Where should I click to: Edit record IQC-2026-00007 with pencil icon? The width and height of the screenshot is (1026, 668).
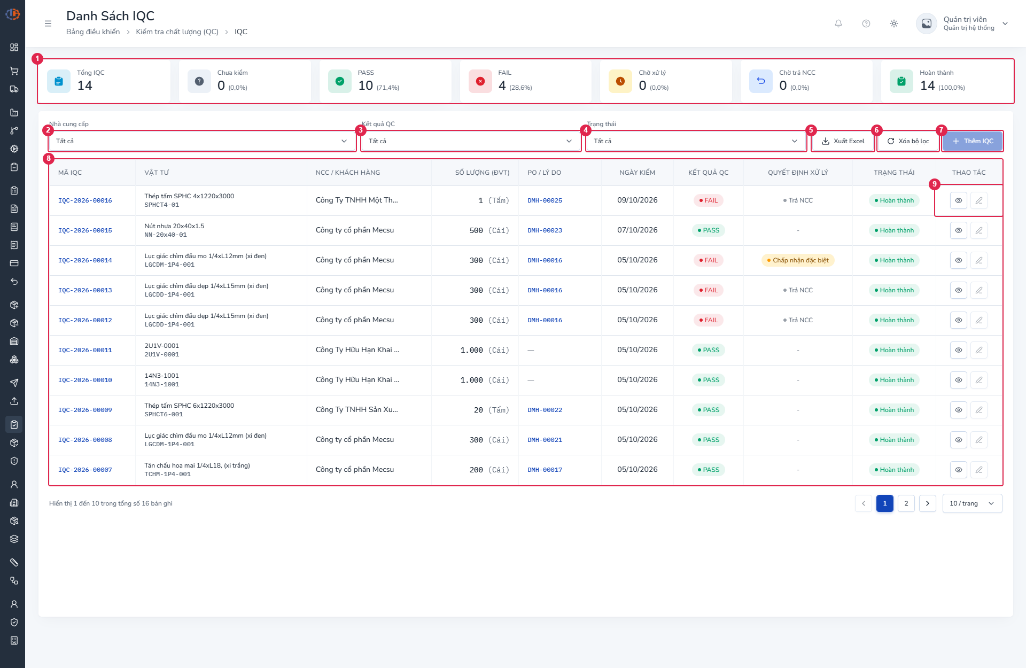point(979,470)
